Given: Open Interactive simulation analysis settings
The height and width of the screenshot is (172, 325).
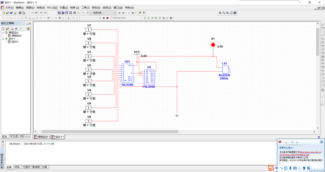Looking at the screenshot, I should pos(118,18).
